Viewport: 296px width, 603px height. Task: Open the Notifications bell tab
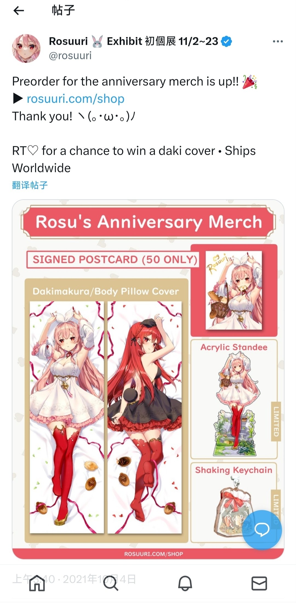click(185, 583)
